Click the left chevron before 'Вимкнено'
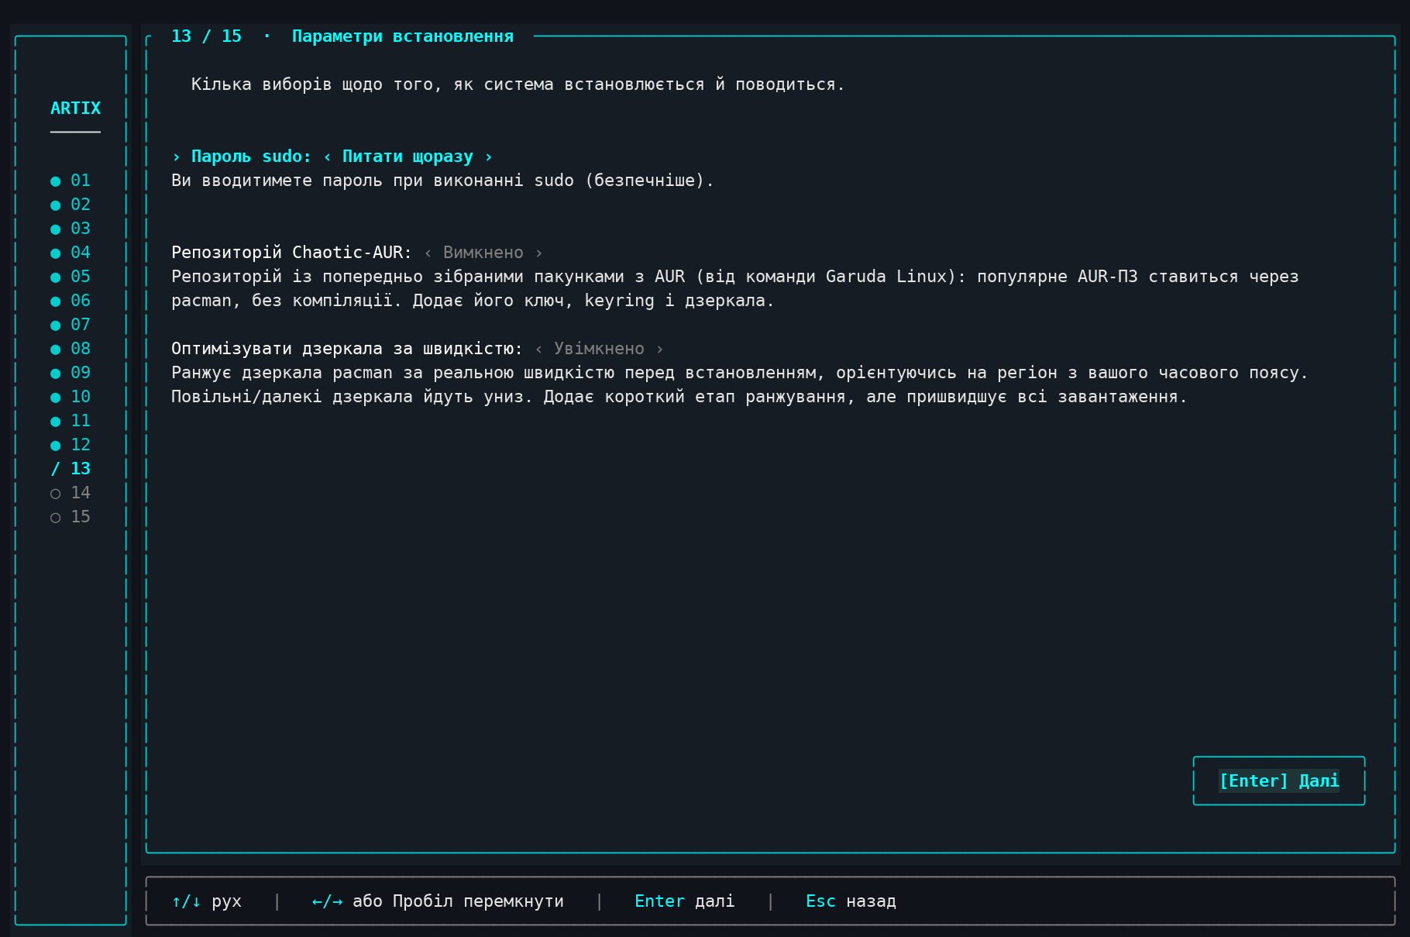Screen dimensions: 1410x937 (x=428, y=253)
